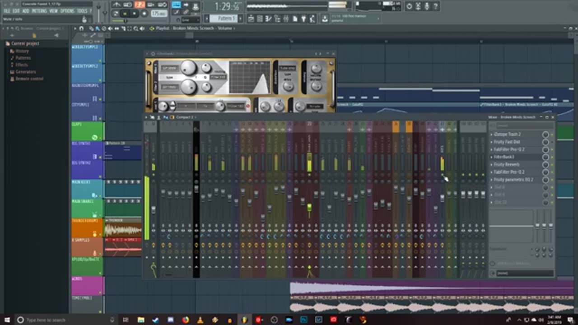This screenshot has width=578, height=325.
Task: Expand Fruity Reeverb slot menu arrow
Action: [492, 164]
